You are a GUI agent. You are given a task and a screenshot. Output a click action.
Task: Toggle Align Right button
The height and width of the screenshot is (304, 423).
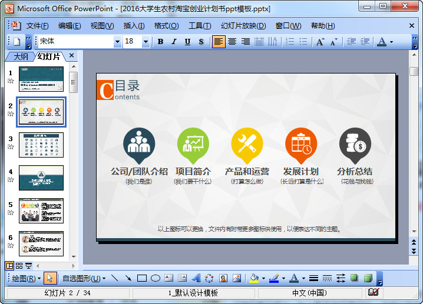coord(246,42)
